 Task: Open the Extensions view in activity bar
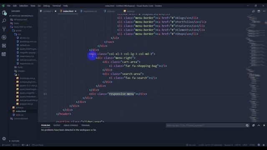[x=4, y=45]
